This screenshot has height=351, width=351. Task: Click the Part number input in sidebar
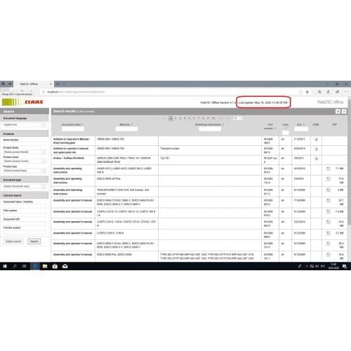(x=25, y=215)
